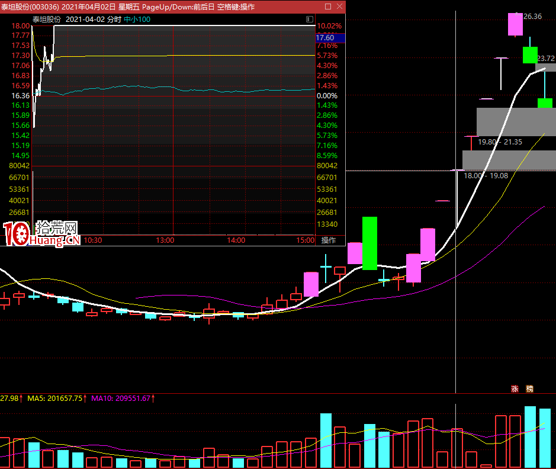Click the green candle labeled 23.72
This screenshot has width=556, height=469.
530,55
